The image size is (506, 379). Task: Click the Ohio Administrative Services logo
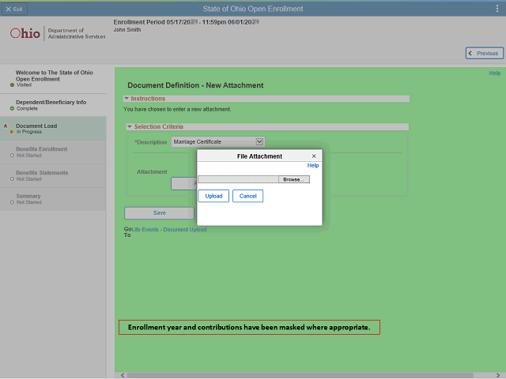57,33
